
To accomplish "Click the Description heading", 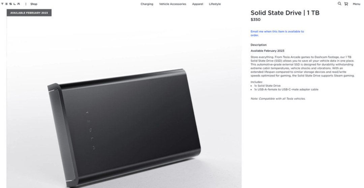I will (259, 45).
